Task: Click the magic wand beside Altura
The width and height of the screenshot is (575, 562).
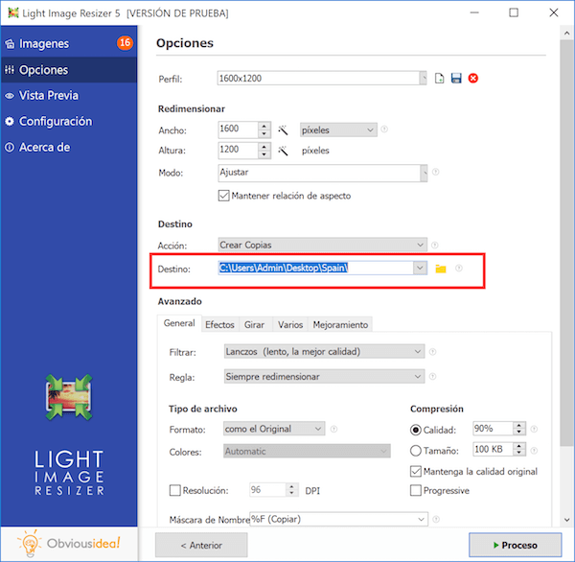Action: pyautogui.click(x=283, y=151)
